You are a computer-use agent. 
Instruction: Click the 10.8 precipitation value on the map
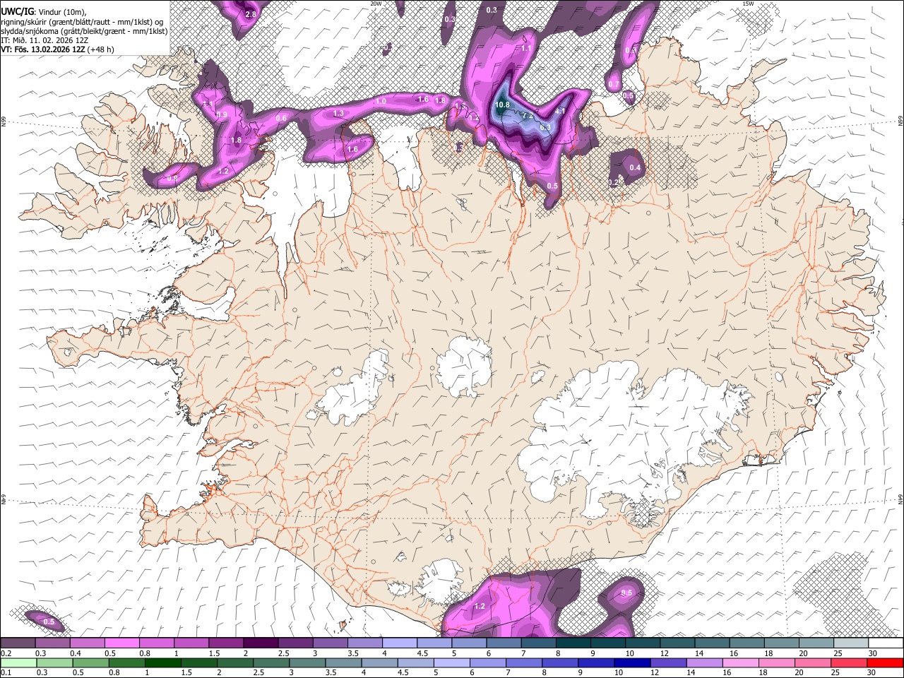502,105
